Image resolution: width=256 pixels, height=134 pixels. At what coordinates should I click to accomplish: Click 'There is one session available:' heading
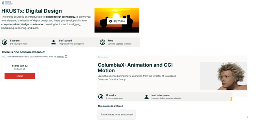pyautogui.click(x=23, y=52)
